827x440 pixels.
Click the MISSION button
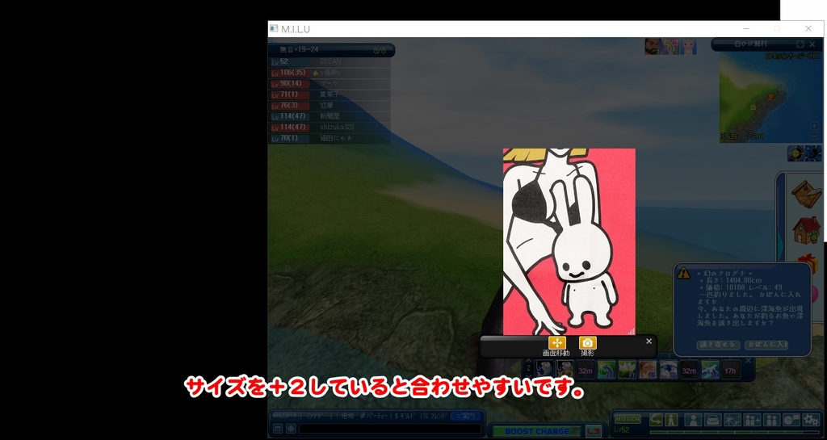pyautogui.click(x=628, y=420)
